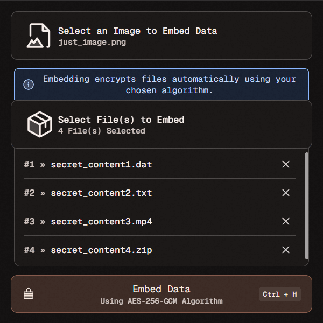Click the "4 File(s) Selected" label
This screenshot has width=323, height=323.
101,131
